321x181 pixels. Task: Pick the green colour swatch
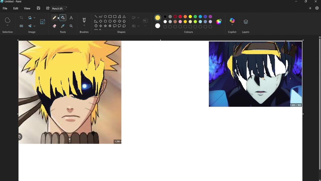click(x=195, y=17)
